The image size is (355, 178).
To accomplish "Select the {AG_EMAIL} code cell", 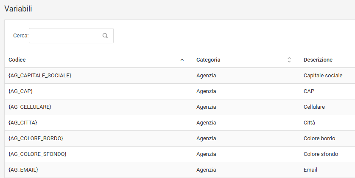I will 23,170.
